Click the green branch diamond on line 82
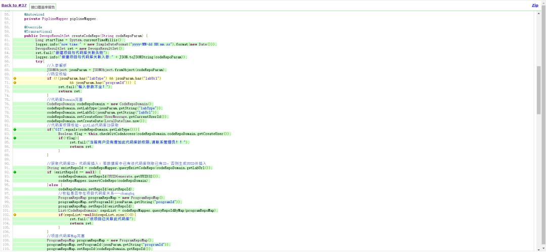The image size is (546, 252). [15, 130]
